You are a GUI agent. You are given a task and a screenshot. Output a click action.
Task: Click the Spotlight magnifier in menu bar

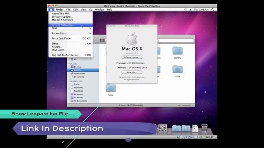213,9
